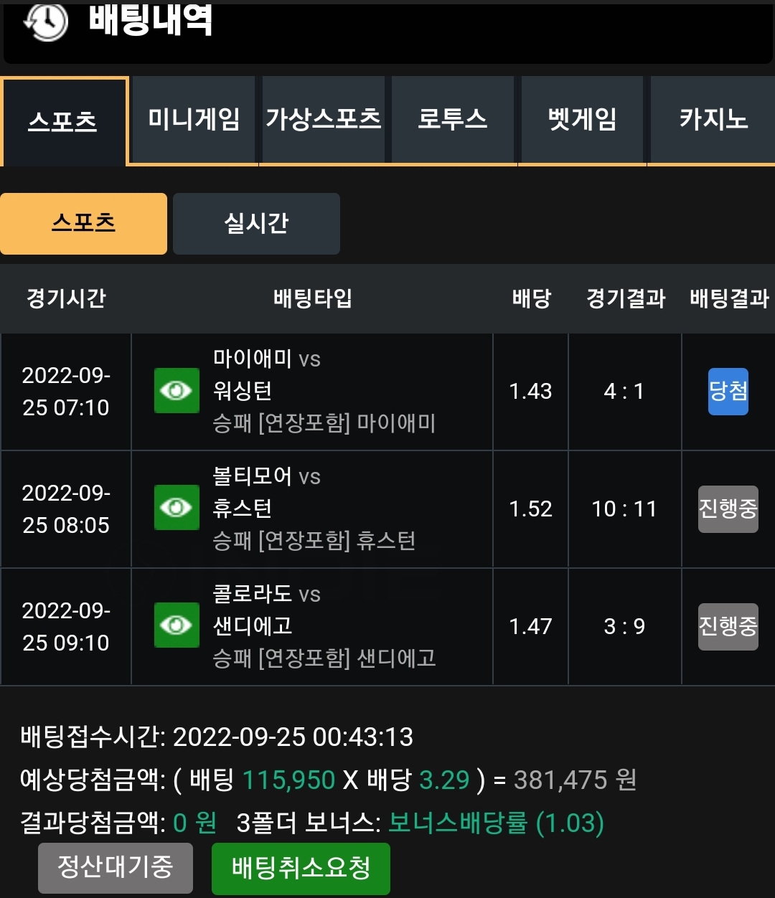Viewport: 775px width, 898px height.
Task: Click the 경기시간 column header
Action: [x=66, y=298]
